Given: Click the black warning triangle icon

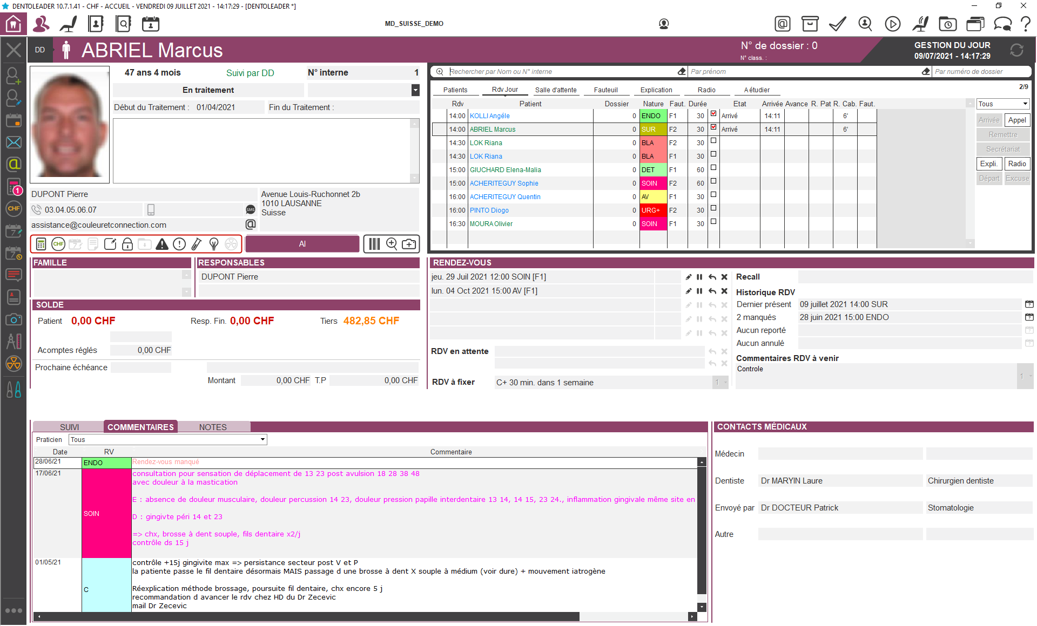Looking at the screenshot, I should point(162,244).
